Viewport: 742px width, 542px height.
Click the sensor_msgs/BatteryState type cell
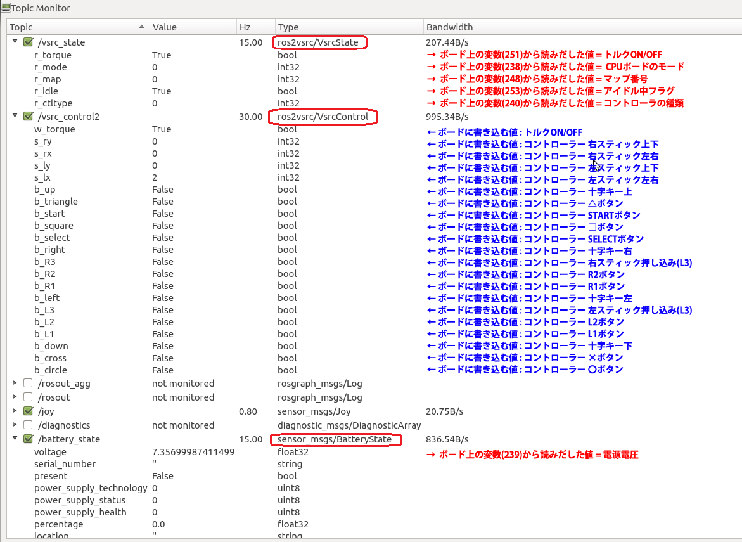point(335,439)
